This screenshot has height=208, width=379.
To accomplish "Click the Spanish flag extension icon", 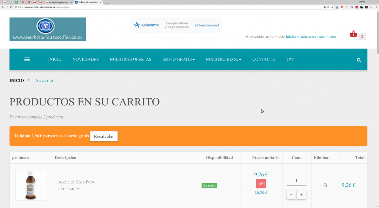I will [342, 7].
